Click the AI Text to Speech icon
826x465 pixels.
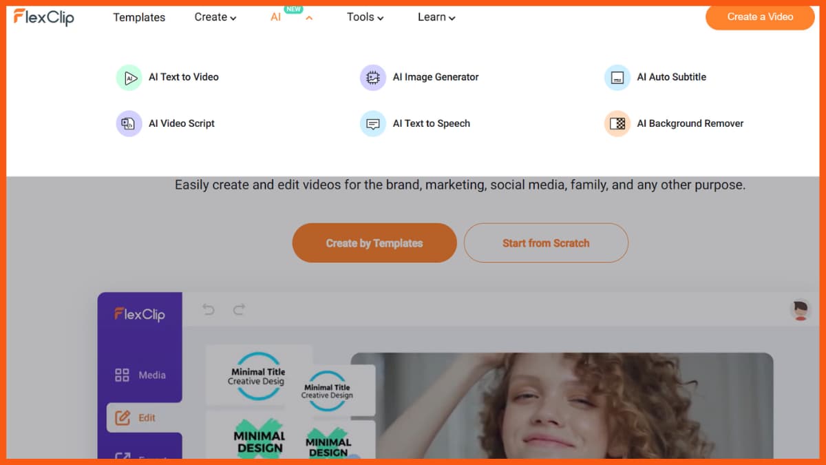[x=373, y=124]
